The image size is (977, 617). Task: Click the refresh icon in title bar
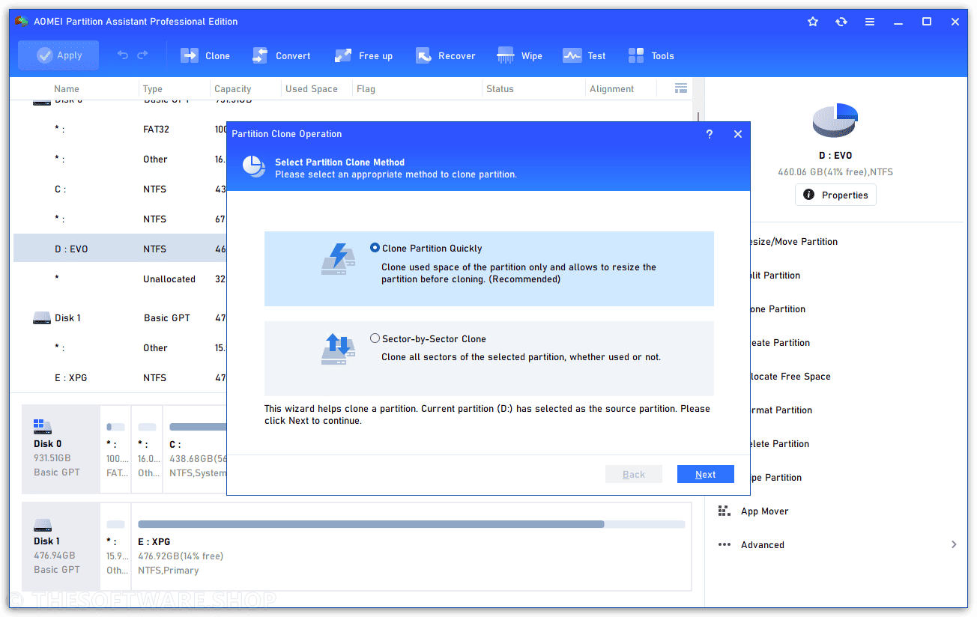[841, 22]
